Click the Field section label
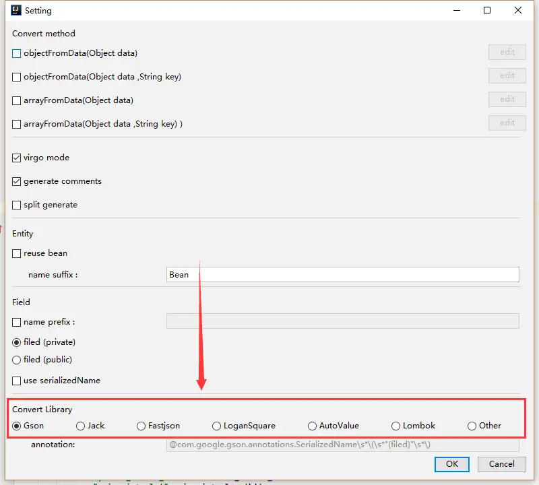 (x=21, y=302)
